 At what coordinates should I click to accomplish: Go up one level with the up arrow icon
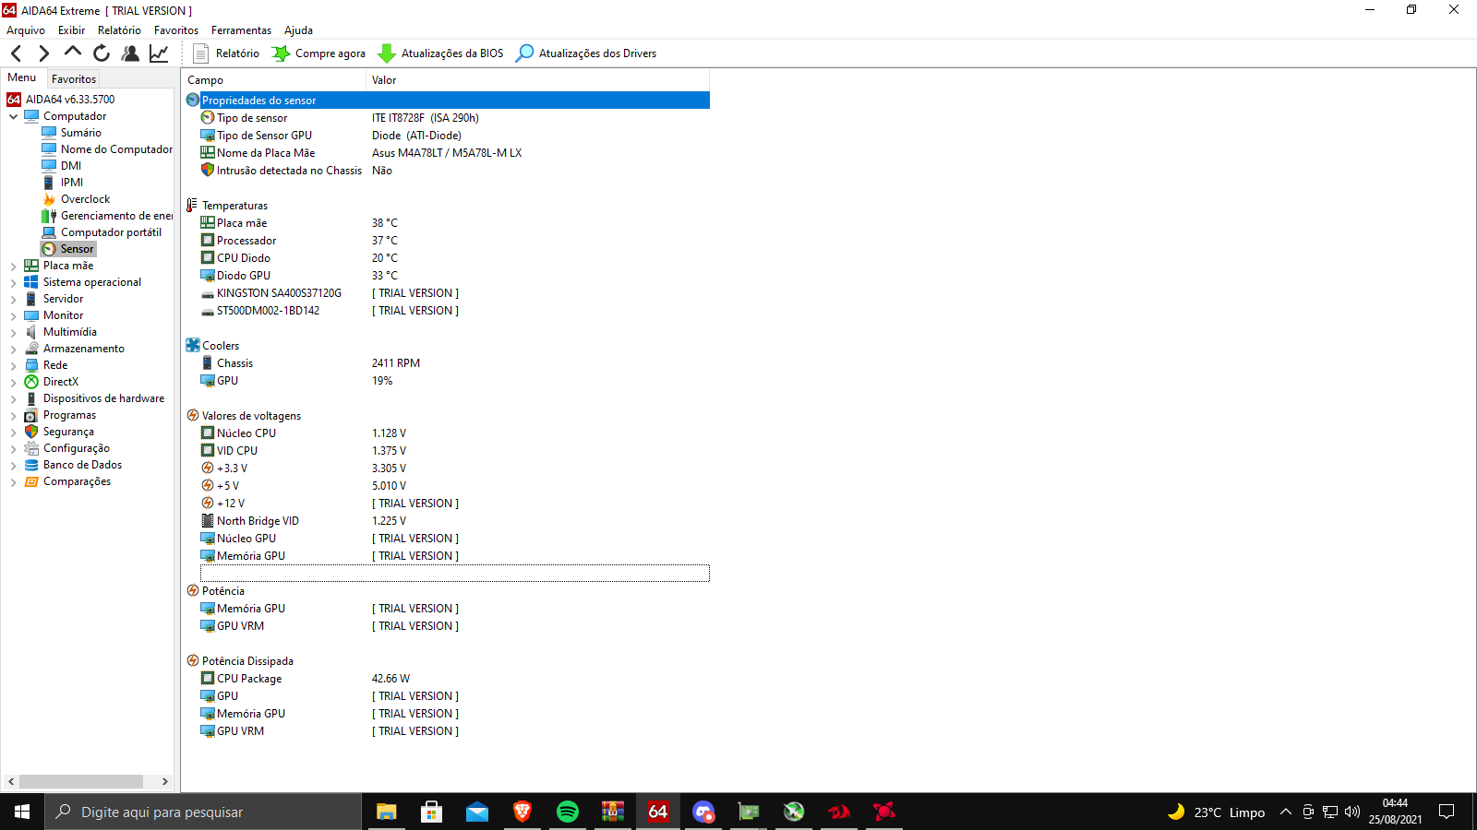[72, 53]
